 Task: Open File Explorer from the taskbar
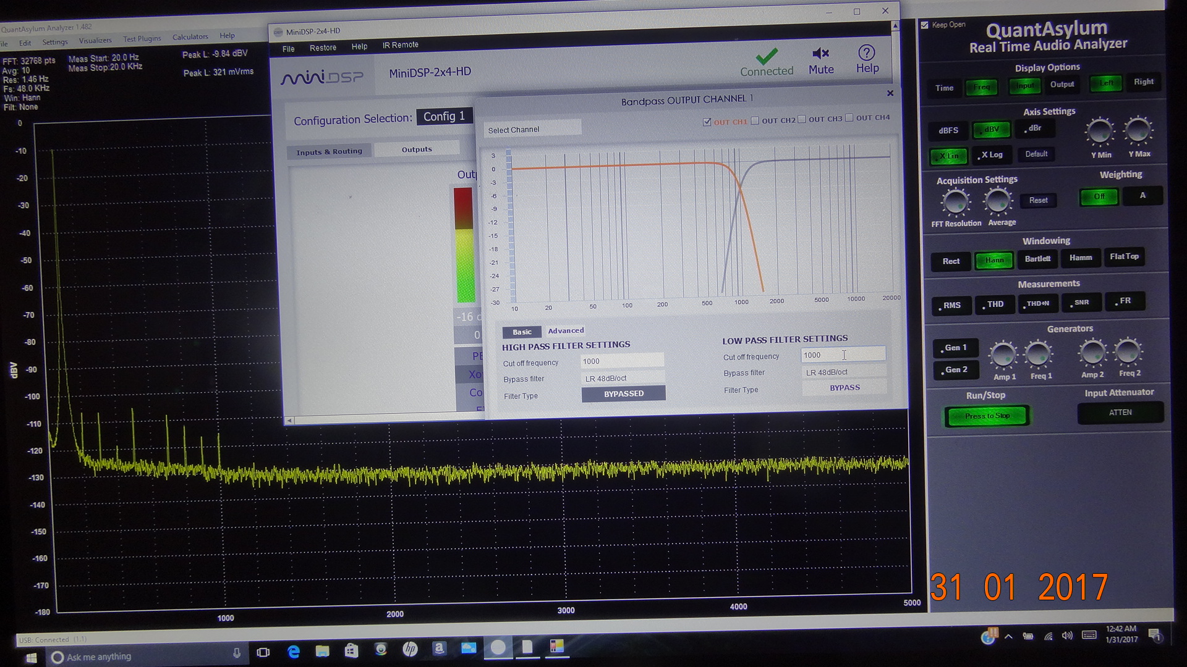pos(322,650)
